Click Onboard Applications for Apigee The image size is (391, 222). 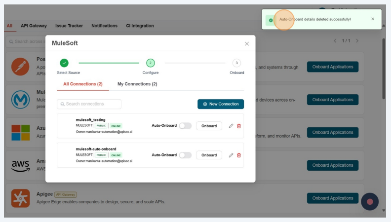pos(332,198)
